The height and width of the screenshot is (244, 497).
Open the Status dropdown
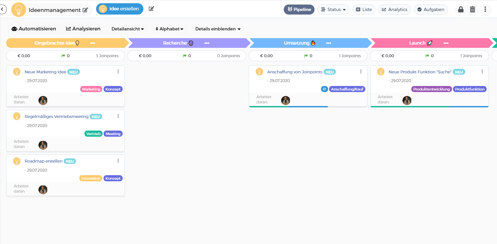333,9
